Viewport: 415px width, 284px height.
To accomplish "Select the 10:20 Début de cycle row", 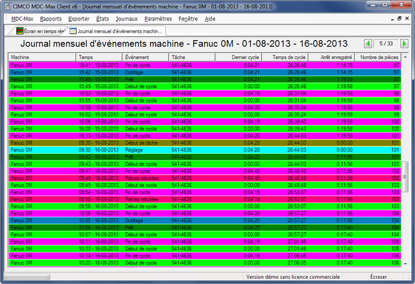I will point(205,263).
